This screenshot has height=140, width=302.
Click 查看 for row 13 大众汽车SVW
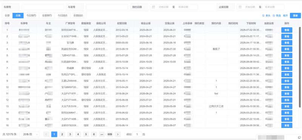[287, 106]
